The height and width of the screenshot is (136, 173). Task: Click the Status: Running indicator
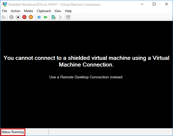pyautogui.click(x=13, y=132)
